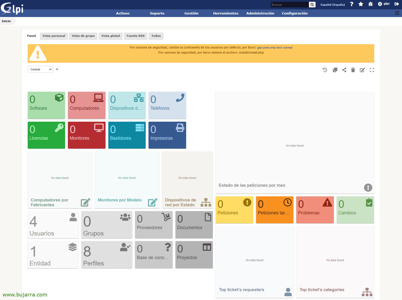Image resolution: width=402 pixels, height=300 pixels.
Task: Open the green Licencias tile
Action: pyautogui.click(x=46, y=135)
